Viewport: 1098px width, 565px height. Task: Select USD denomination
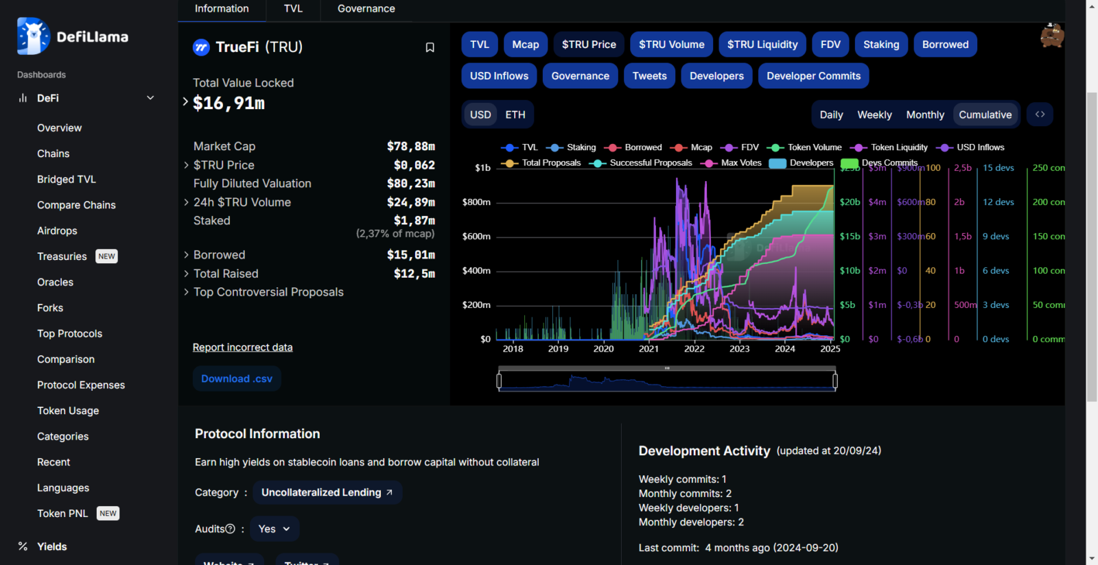click(x=480, y=115)
